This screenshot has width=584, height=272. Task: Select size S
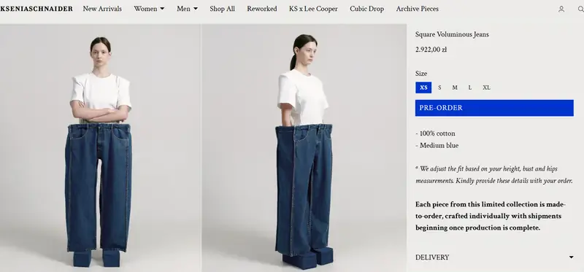click(439, 88)
